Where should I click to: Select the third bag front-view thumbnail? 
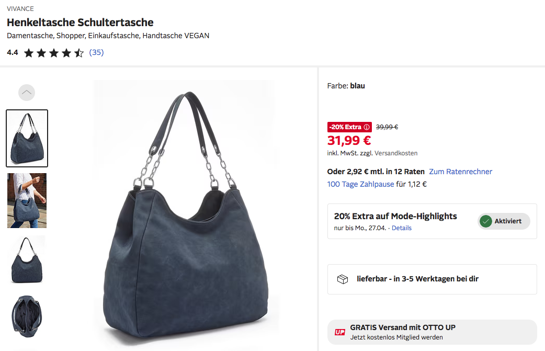[x=27, y=259]
